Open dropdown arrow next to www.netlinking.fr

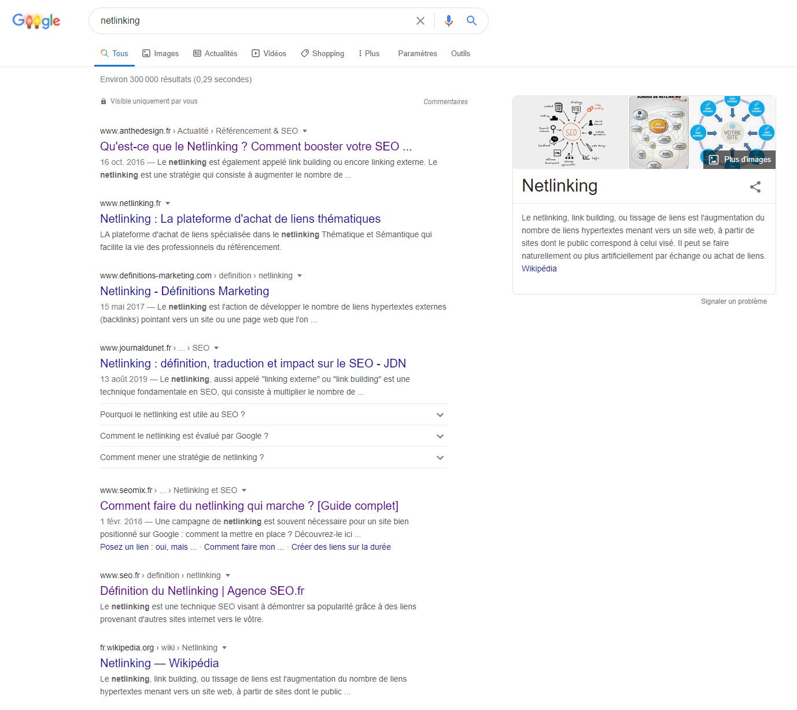click(x=168, y=203)
